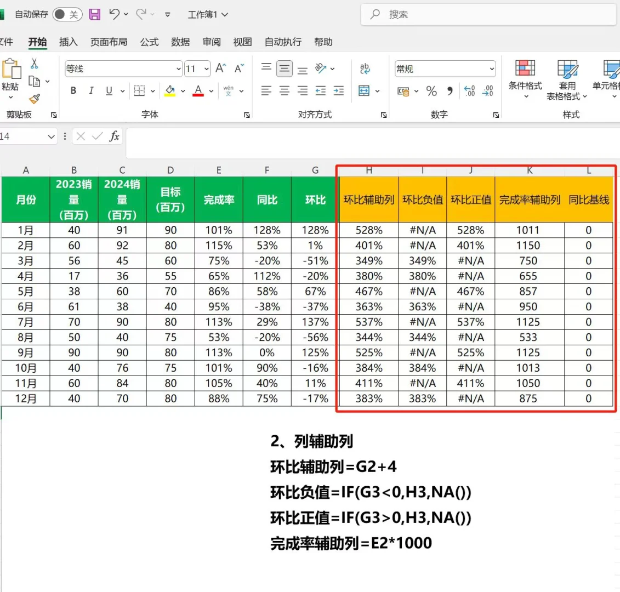Open the 数据 ribbon tab
Image resolution: width=620 pixels, height=592 pixels.
click(x=180, y=42)
